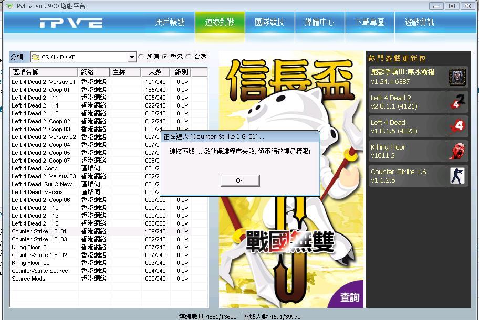Viewport: 479px width, 320px height.
Task: Open the 魔獸爭霸III:寒冰霸權 v1.24.4.6387 update entry
Action: [x=418, y=77]
